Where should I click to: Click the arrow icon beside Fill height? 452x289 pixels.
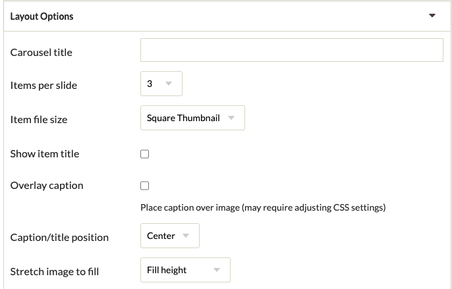[x=216, y=271]
